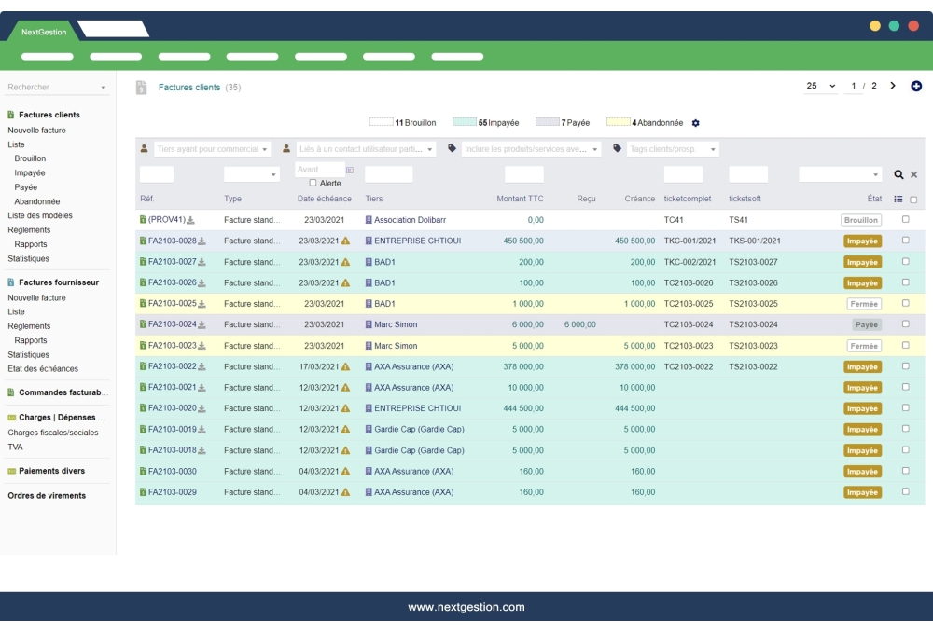
Task: Select all rows with the header checkbox
Action: pos(913,200)
